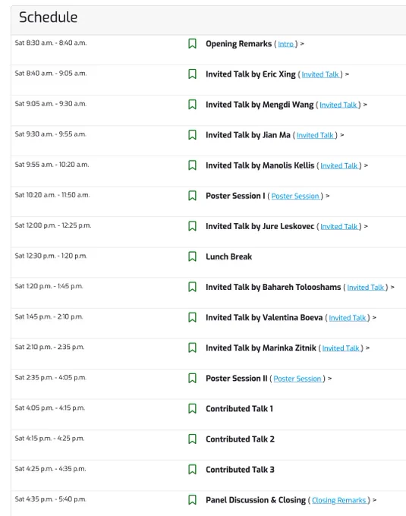Open the Intro link
Viewport: 406px width, 516px height.
click(x=285, y=44)
